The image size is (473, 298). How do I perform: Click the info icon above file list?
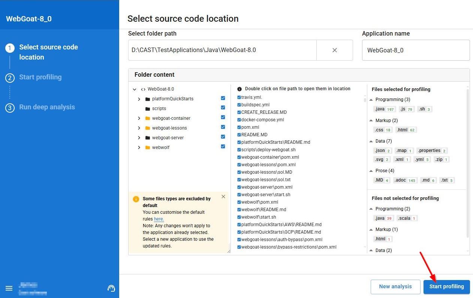click(x=239, y=89)
